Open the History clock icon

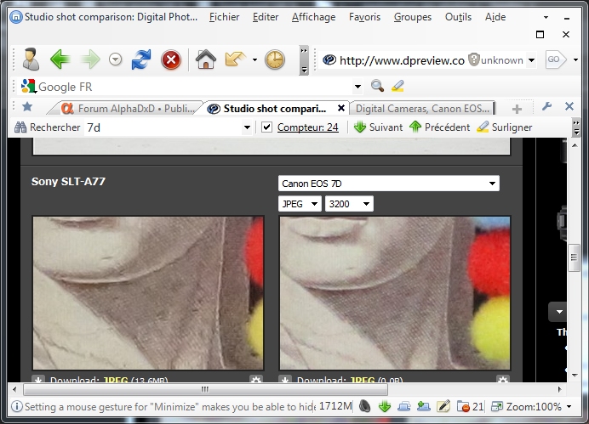(x=275, y=59)
